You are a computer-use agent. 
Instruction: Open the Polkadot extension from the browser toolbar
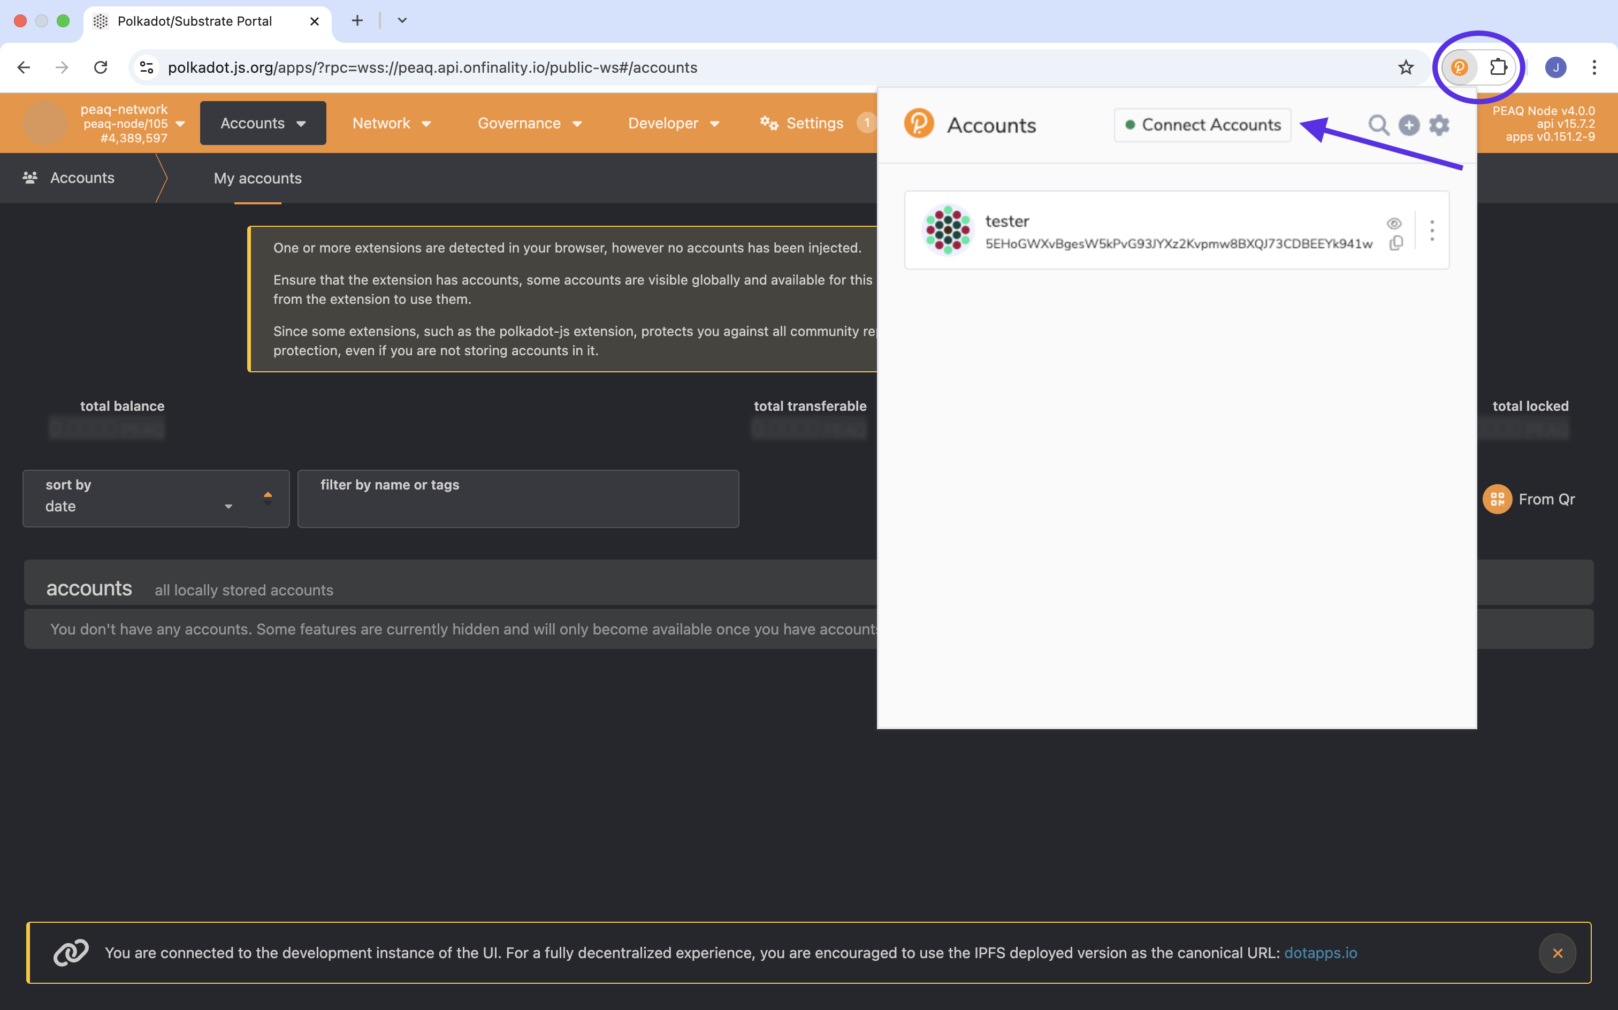tap(1460, 67)
